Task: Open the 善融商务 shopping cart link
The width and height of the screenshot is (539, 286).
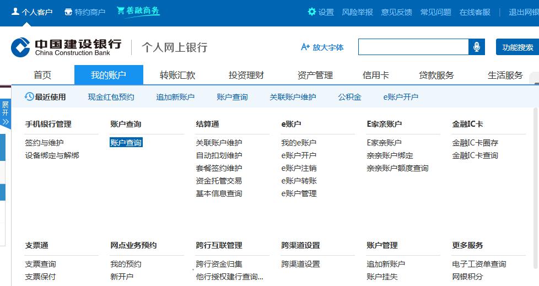Action: 138,11
